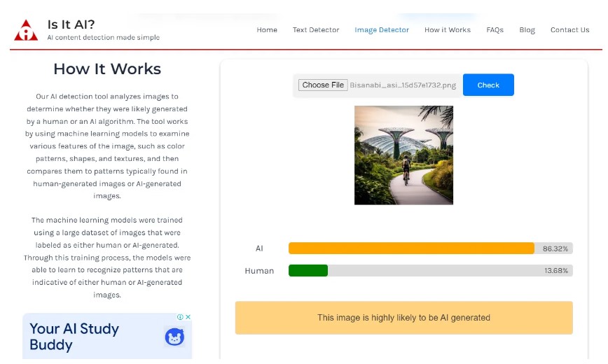Select the Image Detector nav item
Image resolution: width=608 pixels, height=364 pixels.
(382, 30)
